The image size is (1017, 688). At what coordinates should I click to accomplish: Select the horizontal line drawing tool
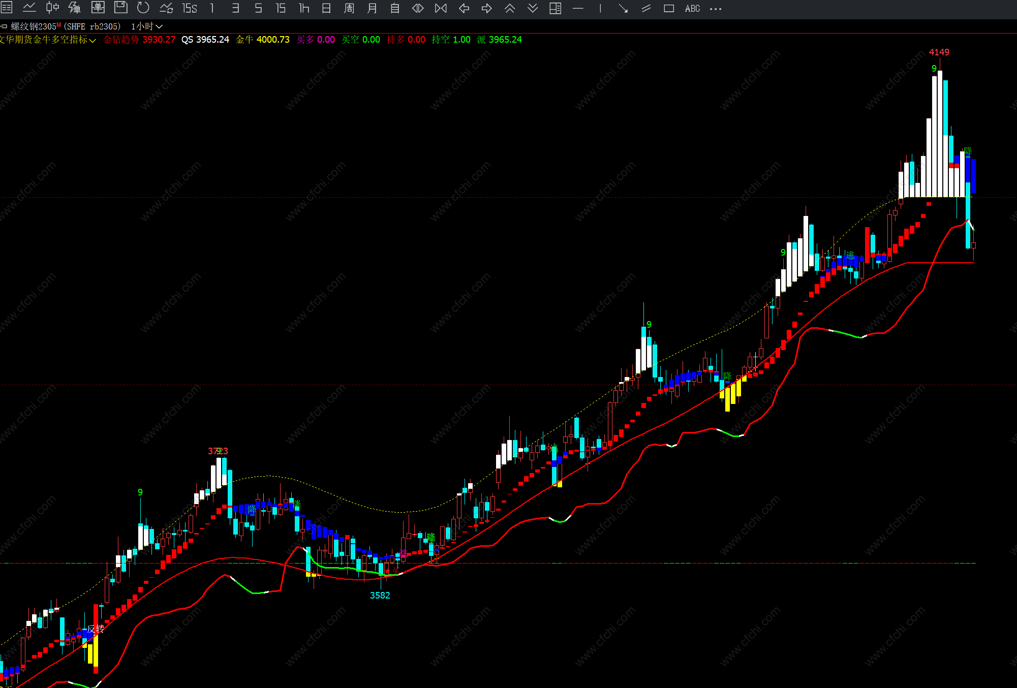pyautogui.click(x=578, y=8)
